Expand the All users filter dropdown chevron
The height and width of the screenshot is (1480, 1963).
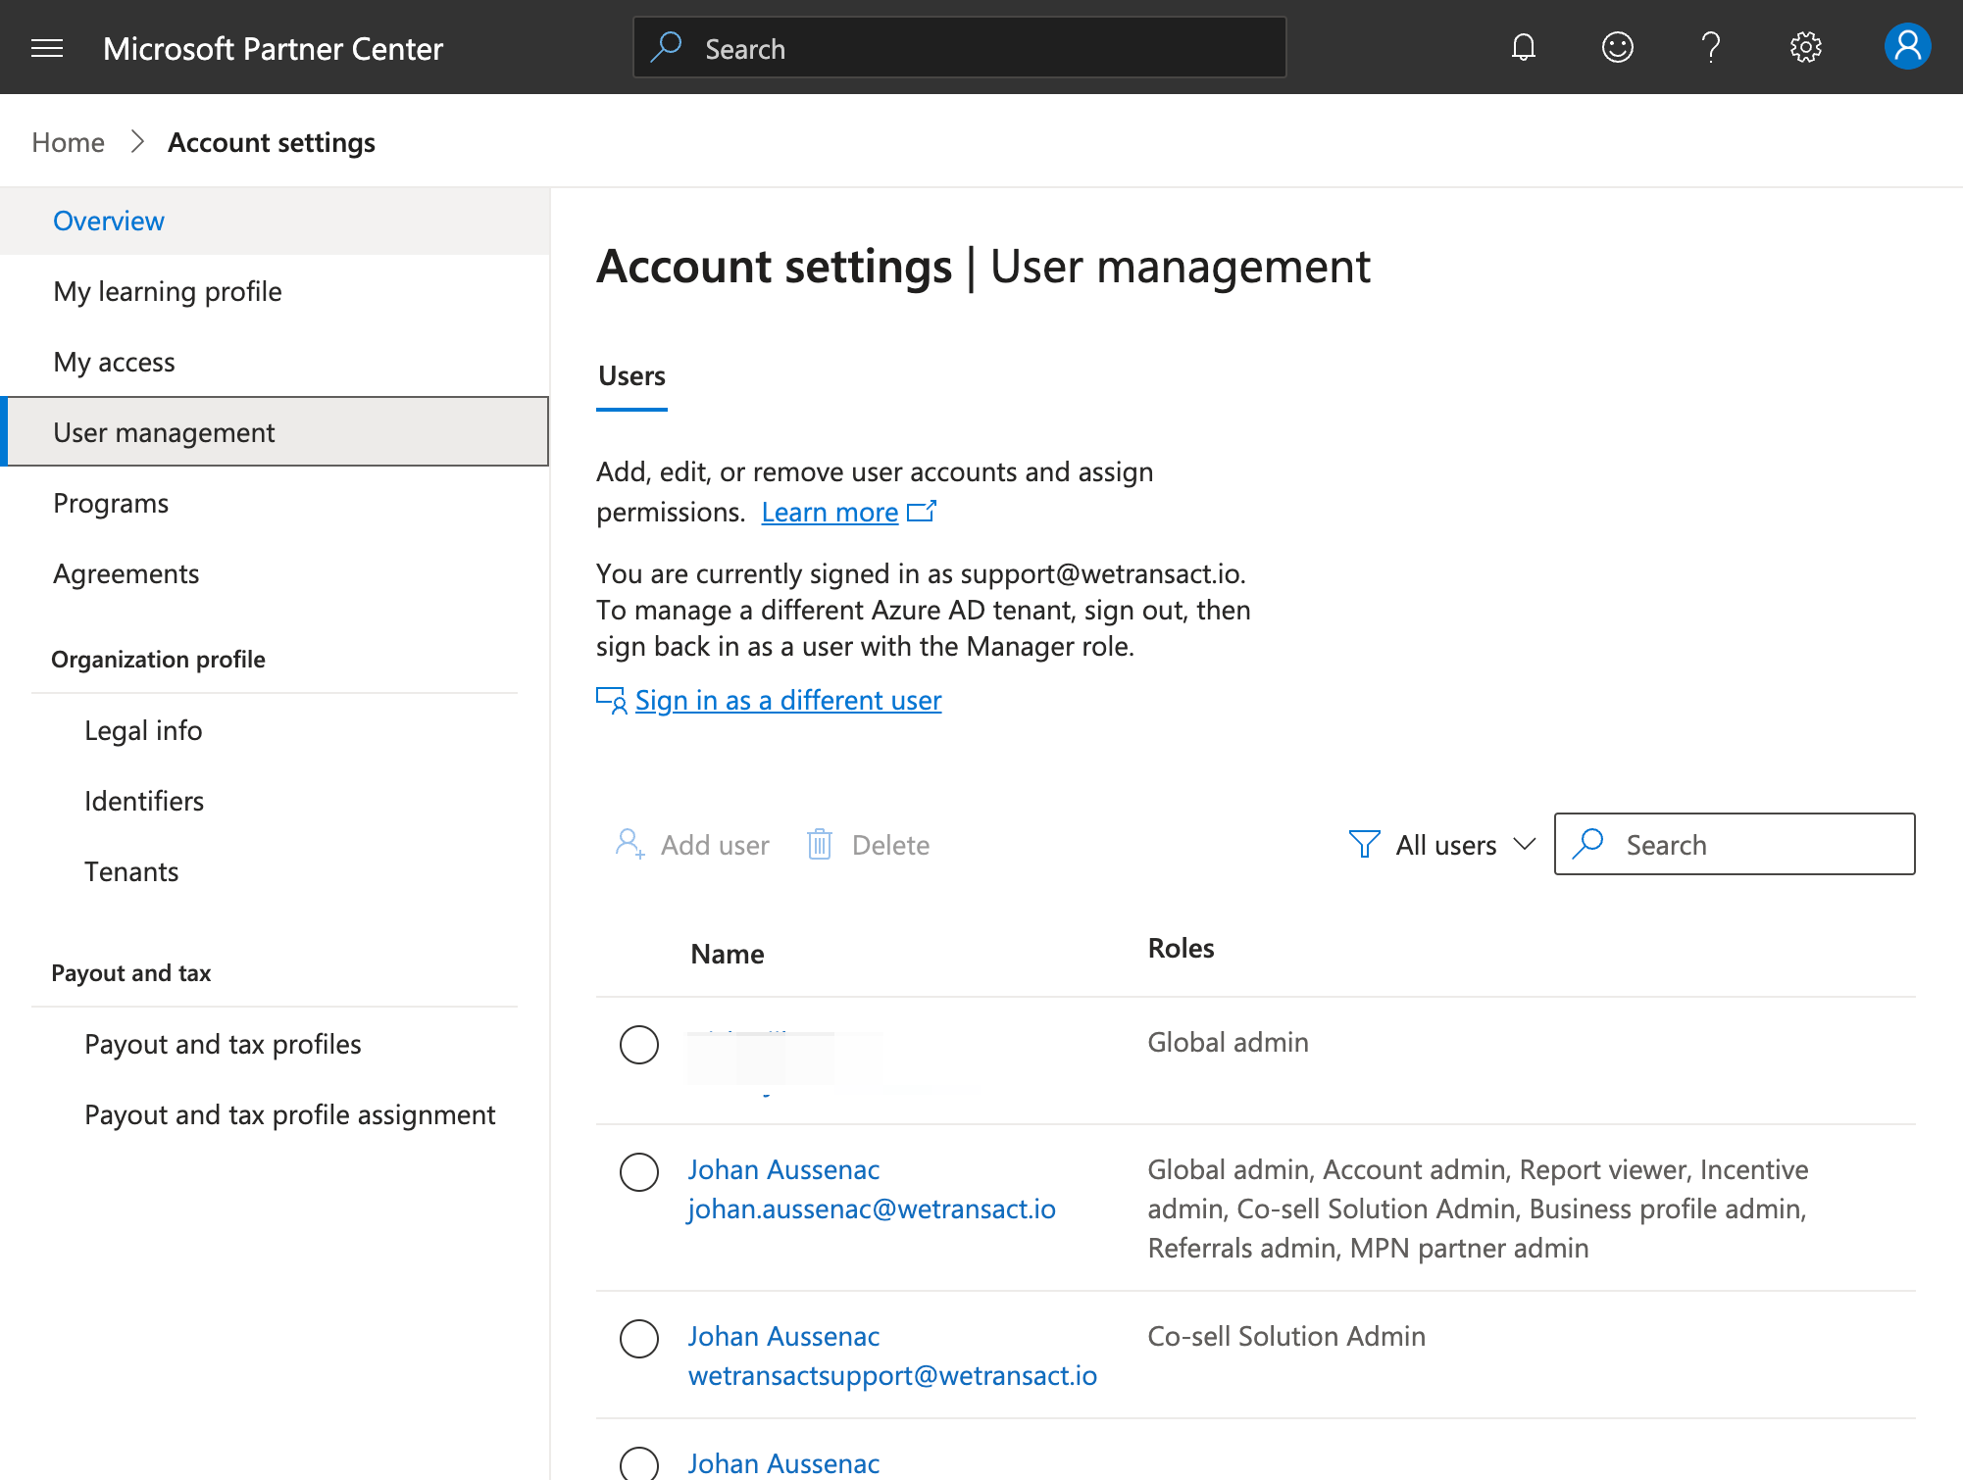1524,844
